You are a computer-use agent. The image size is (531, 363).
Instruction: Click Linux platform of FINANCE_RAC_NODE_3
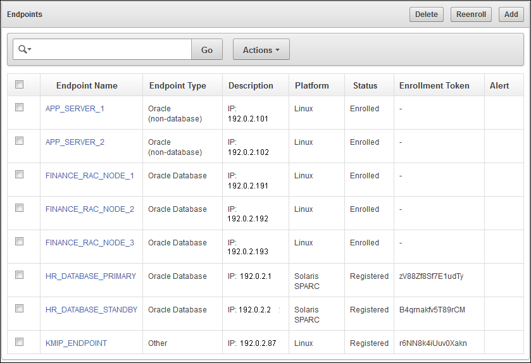click(x=303, y=243)
